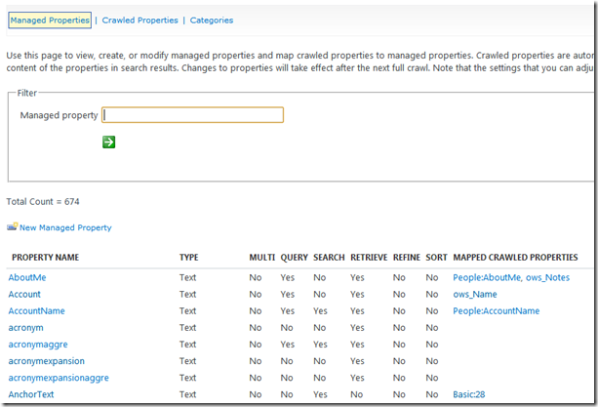Select Retrieve value No in AnchorText row
Screen dimensions: 598x407
[x=357, y=394]
